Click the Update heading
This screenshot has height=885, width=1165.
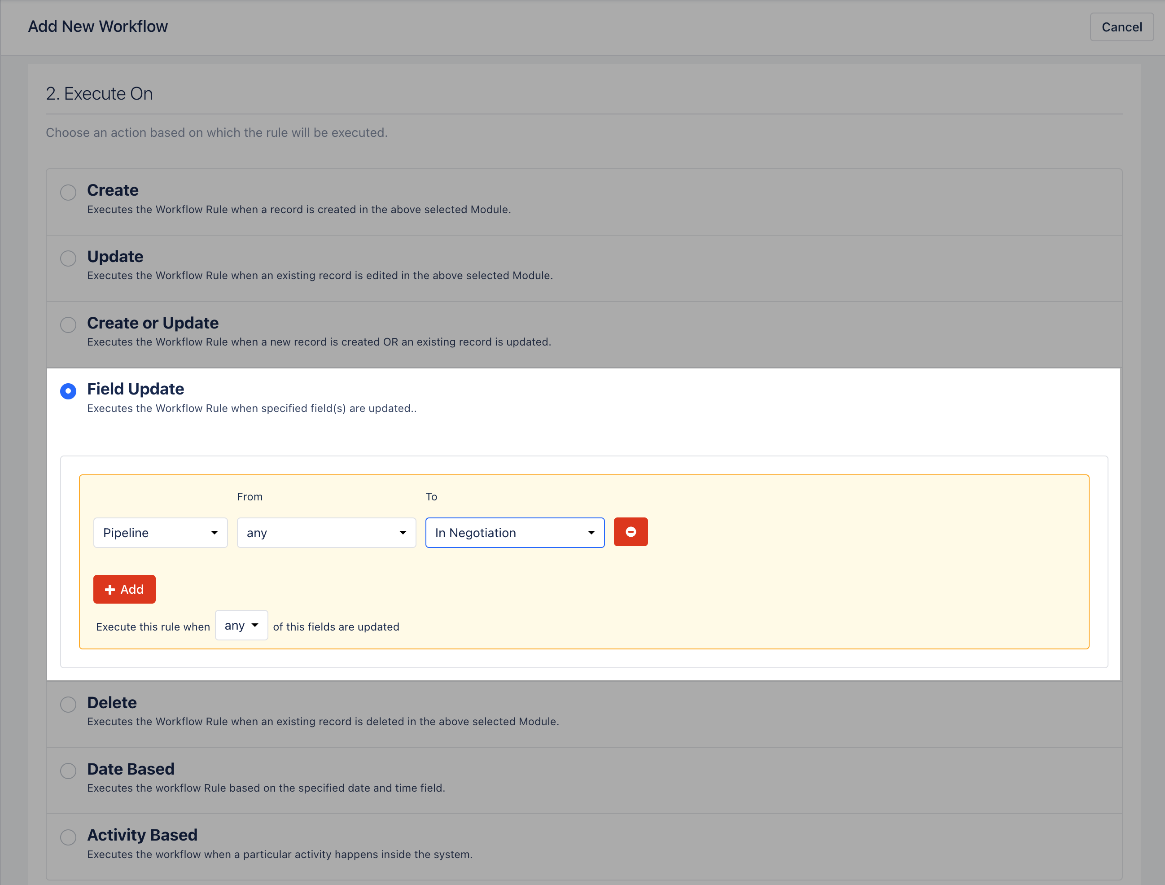click(115, 257)
